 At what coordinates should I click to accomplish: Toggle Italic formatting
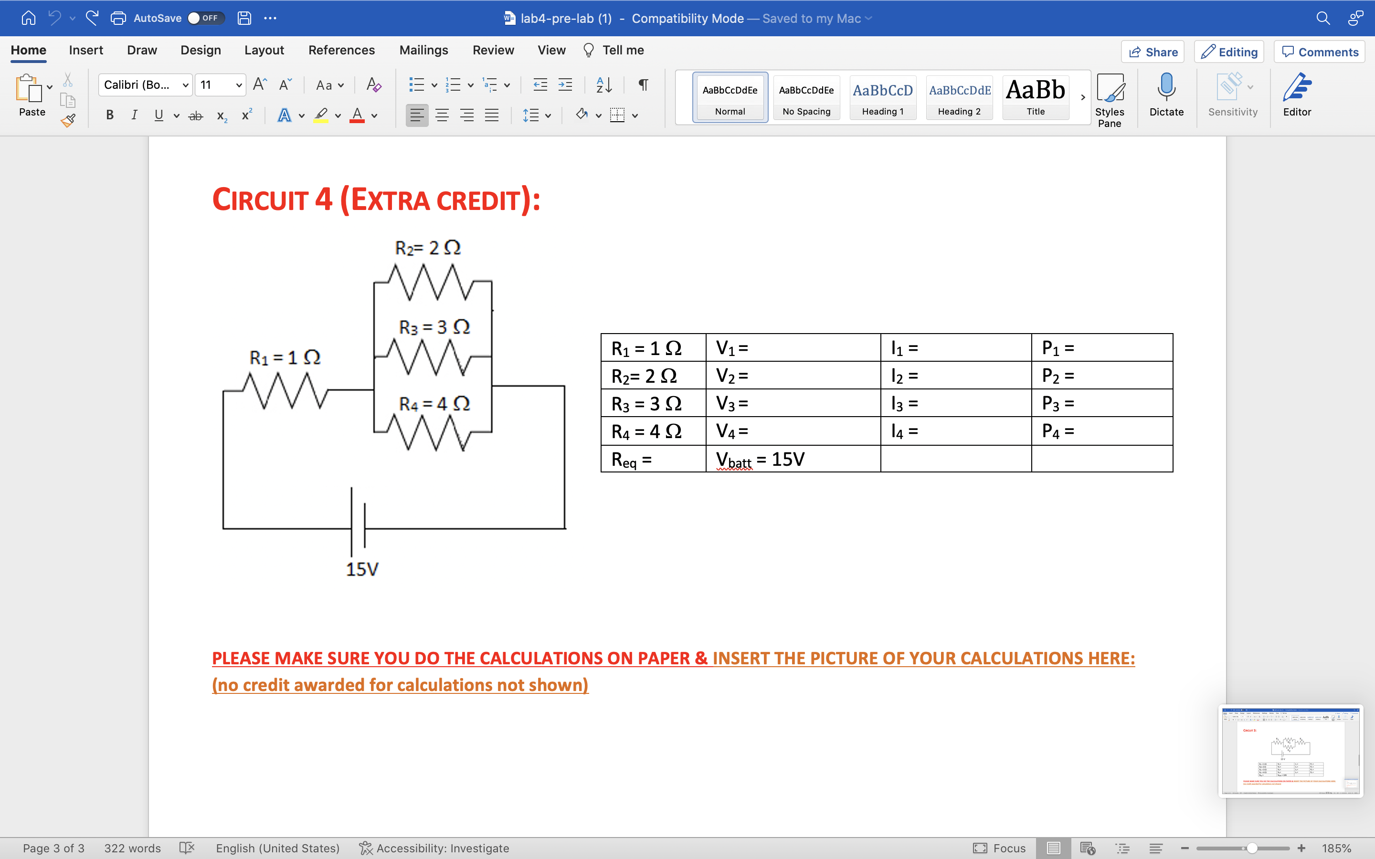(134, 115)
